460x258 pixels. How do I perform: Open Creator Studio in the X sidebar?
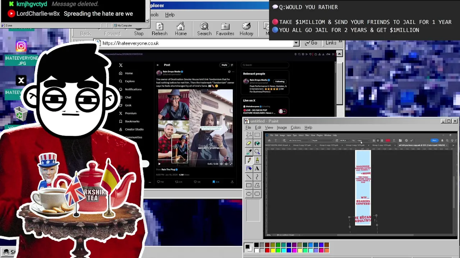coord(131,129)
